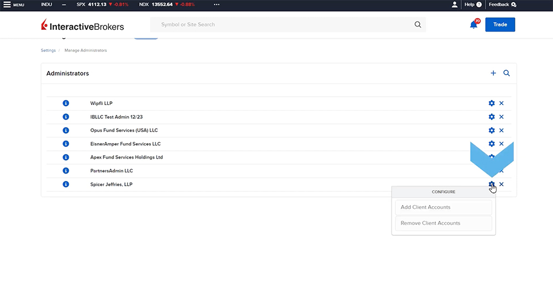Focus the Symbol or Site Search field
Screen dimensions: 553x294
click(282, 25)
